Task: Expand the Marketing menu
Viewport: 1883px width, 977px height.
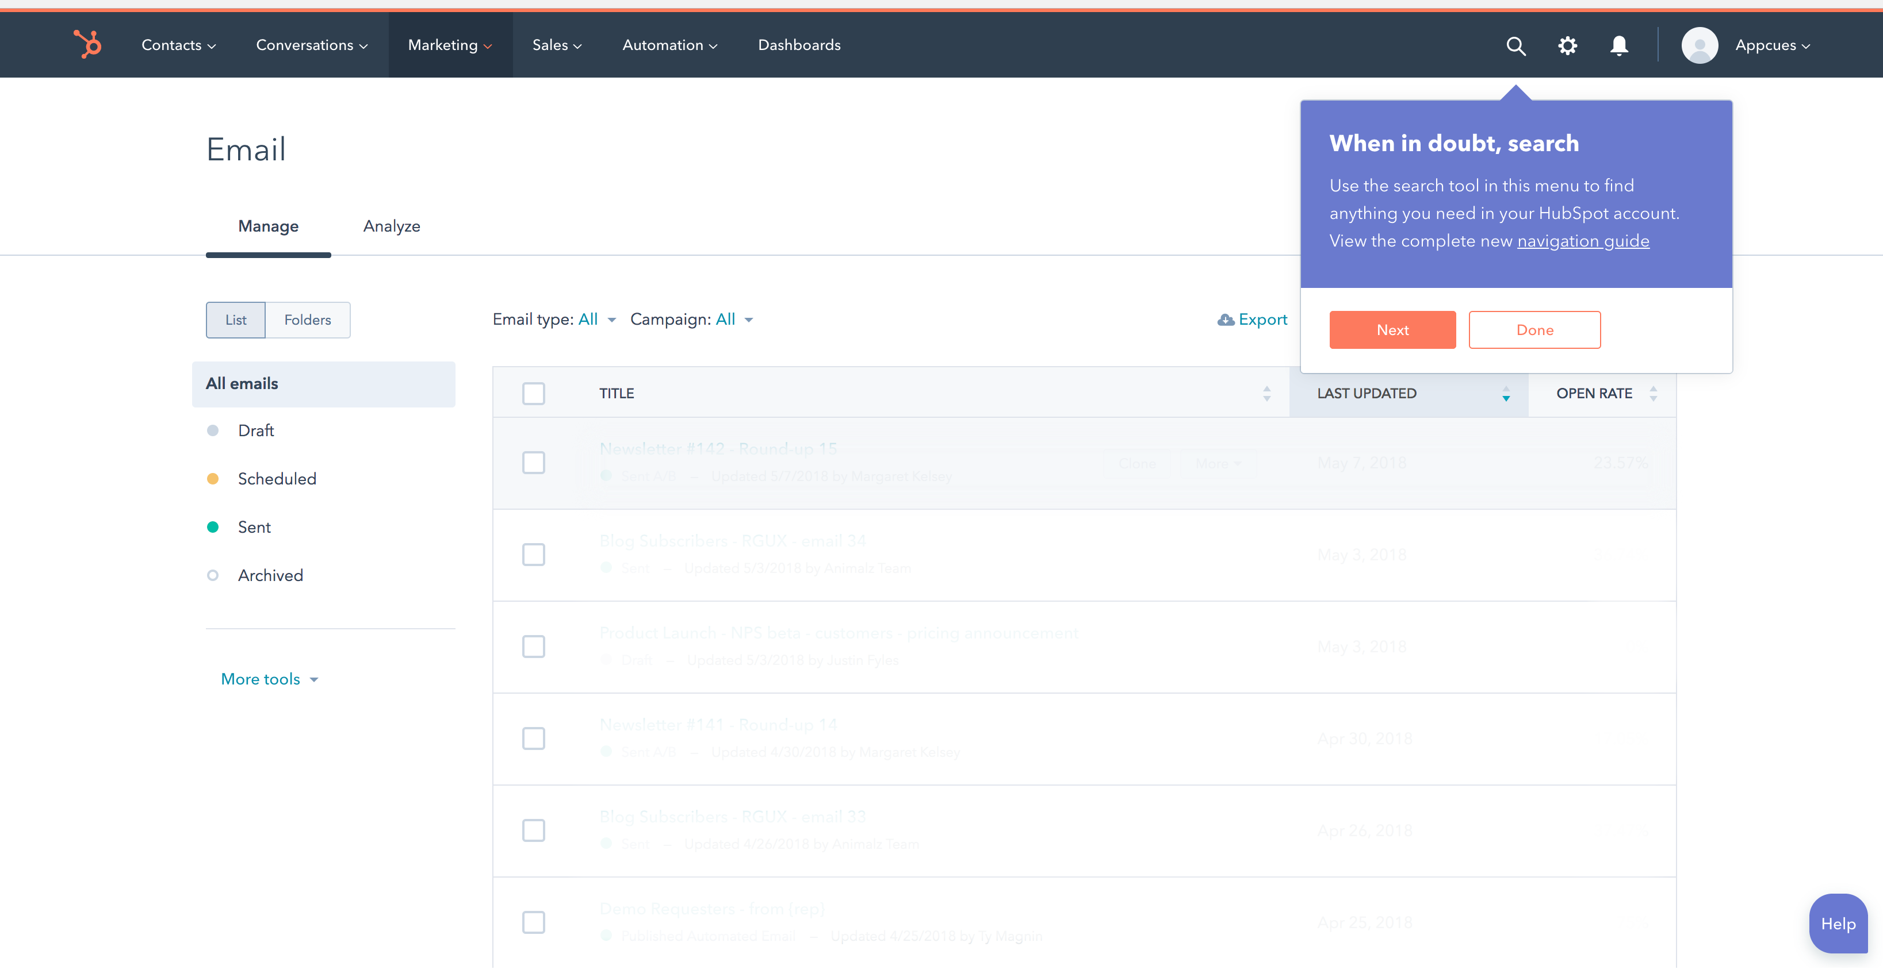Action: point(450,45)
